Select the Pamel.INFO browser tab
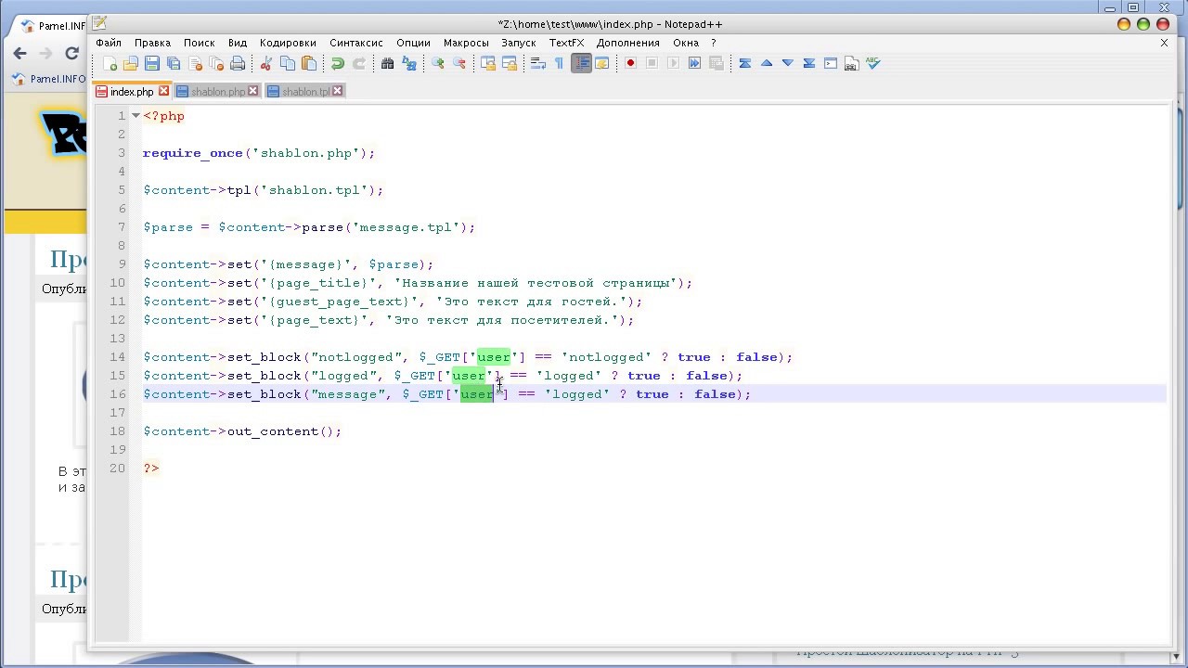 [54, 26]
